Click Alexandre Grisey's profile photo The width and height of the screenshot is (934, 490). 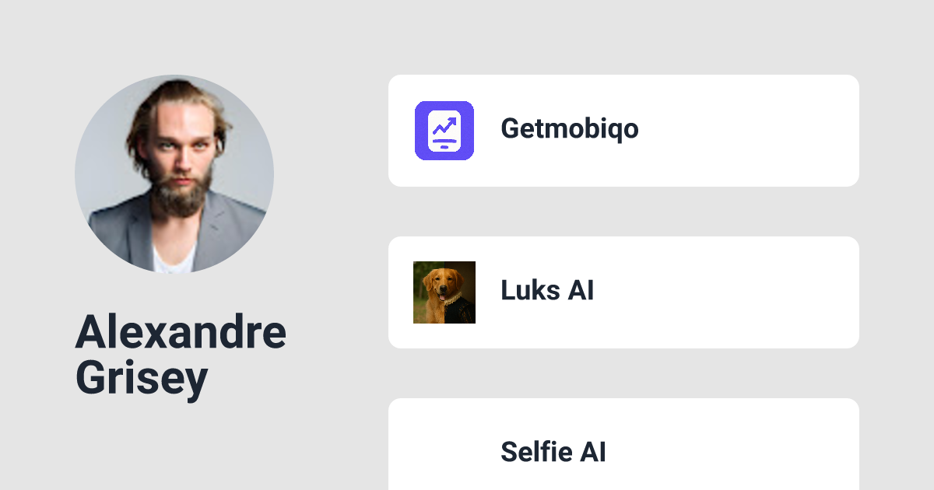(174, 173)
